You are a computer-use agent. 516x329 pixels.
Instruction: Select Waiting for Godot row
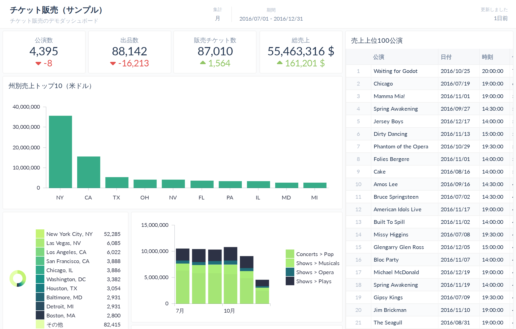tap(429, 71)
